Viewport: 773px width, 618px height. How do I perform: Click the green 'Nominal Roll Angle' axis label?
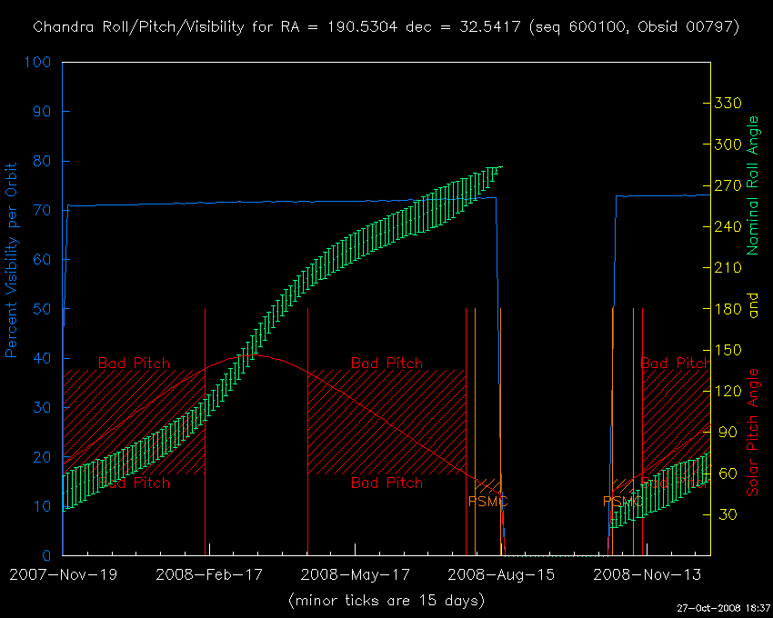coord(752,185)
